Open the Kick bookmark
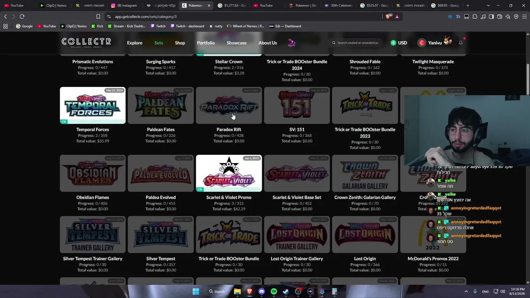The image size is (530, 298). [x=97, y=26]
